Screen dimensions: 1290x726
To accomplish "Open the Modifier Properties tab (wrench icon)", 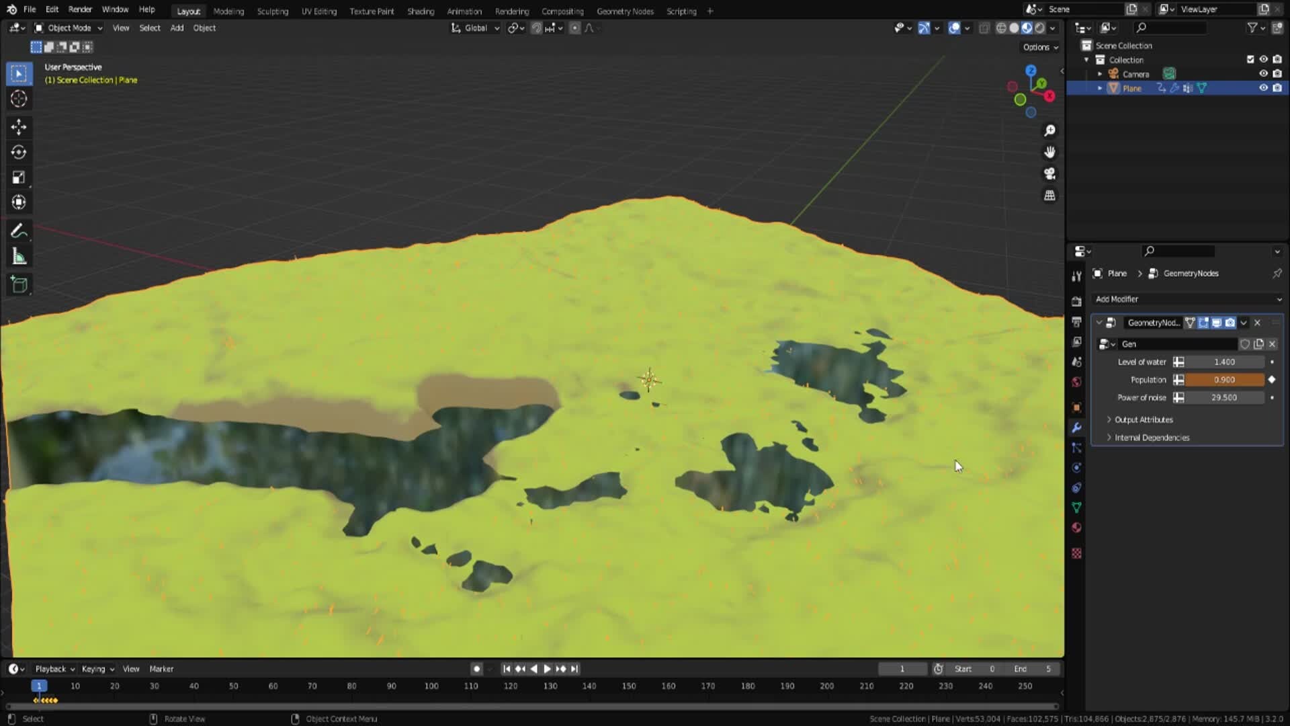I will point(1076,428).
